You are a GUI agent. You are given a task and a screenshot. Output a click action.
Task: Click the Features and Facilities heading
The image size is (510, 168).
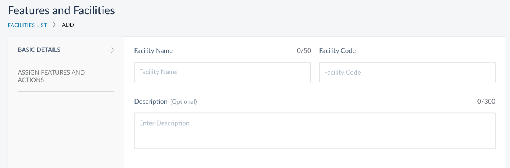(x=61, y=10)
